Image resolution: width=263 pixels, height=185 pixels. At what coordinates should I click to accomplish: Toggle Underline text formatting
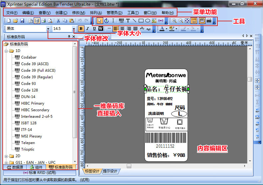[x=94, y=29]
